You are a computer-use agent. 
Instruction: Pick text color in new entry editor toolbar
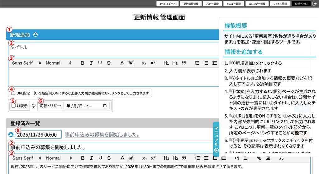(x=122, y=63)
